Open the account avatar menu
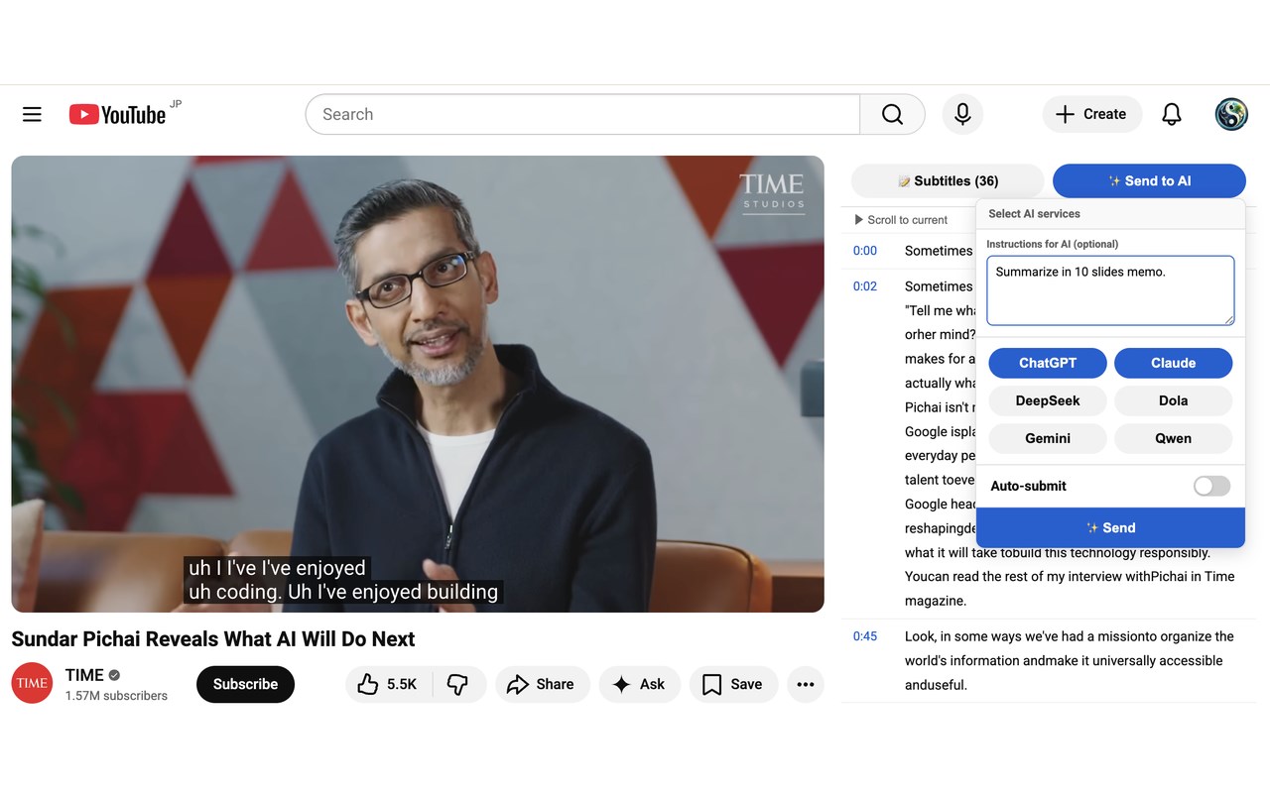The image size is (1270, 793). pos(1231,114)
